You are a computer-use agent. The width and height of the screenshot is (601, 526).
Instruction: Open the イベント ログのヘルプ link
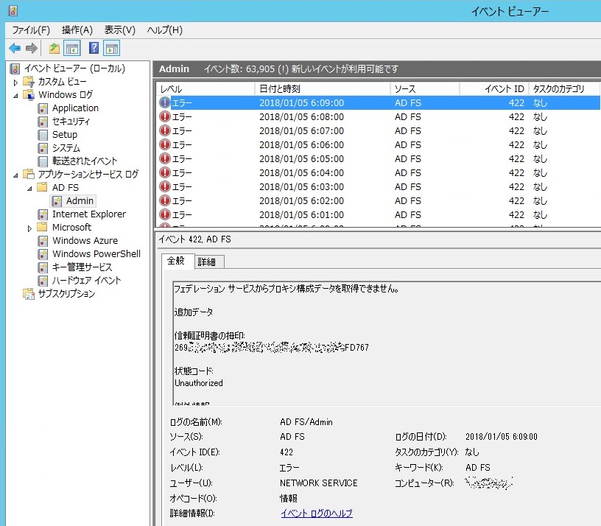[317, 513]
